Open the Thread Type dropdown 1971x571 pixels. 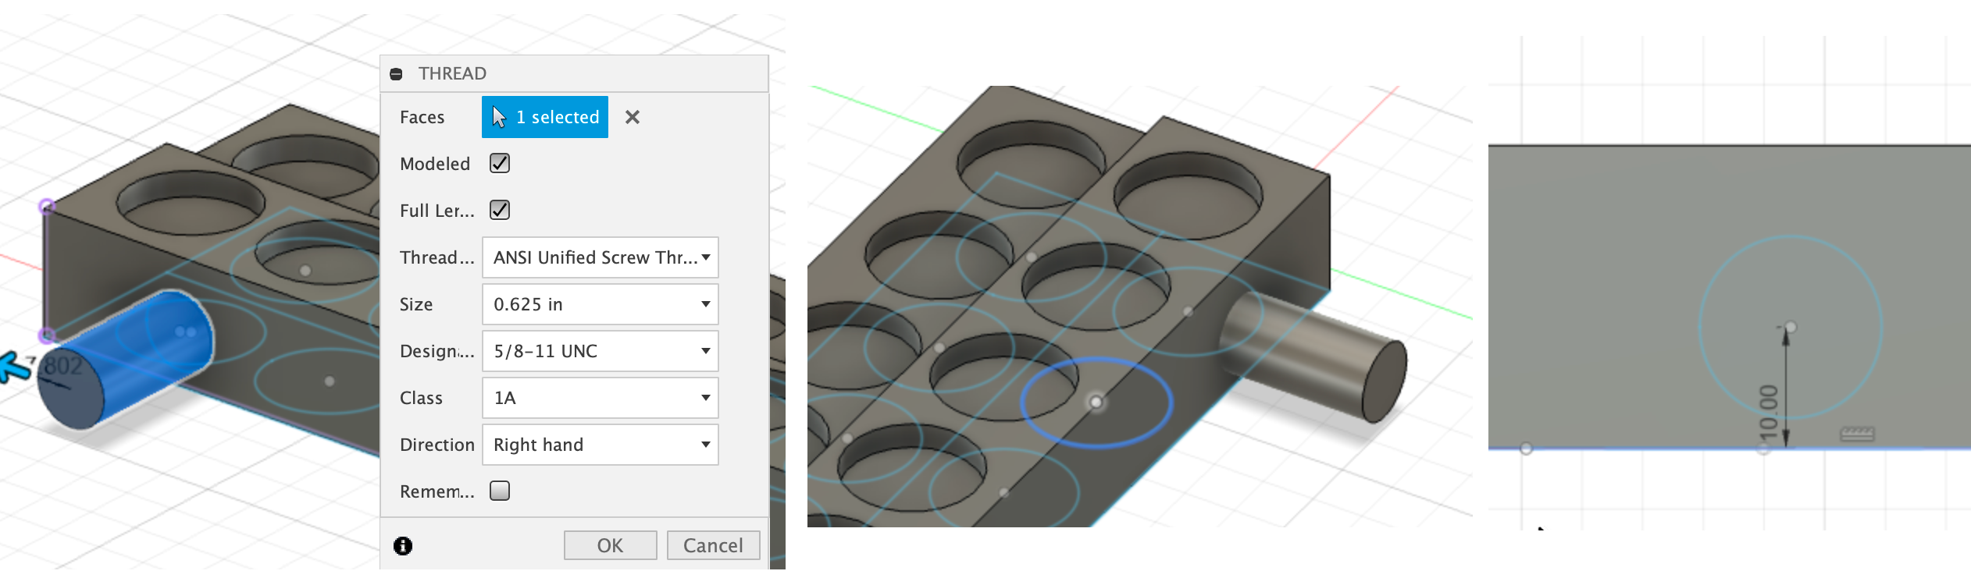click(600, 257)
